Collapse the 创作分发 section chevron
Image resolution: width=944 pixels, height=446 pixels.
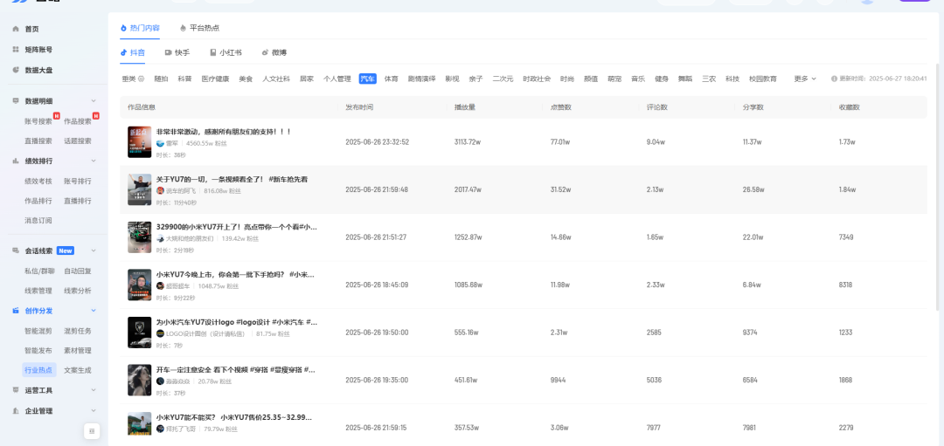tap(94, 310)
